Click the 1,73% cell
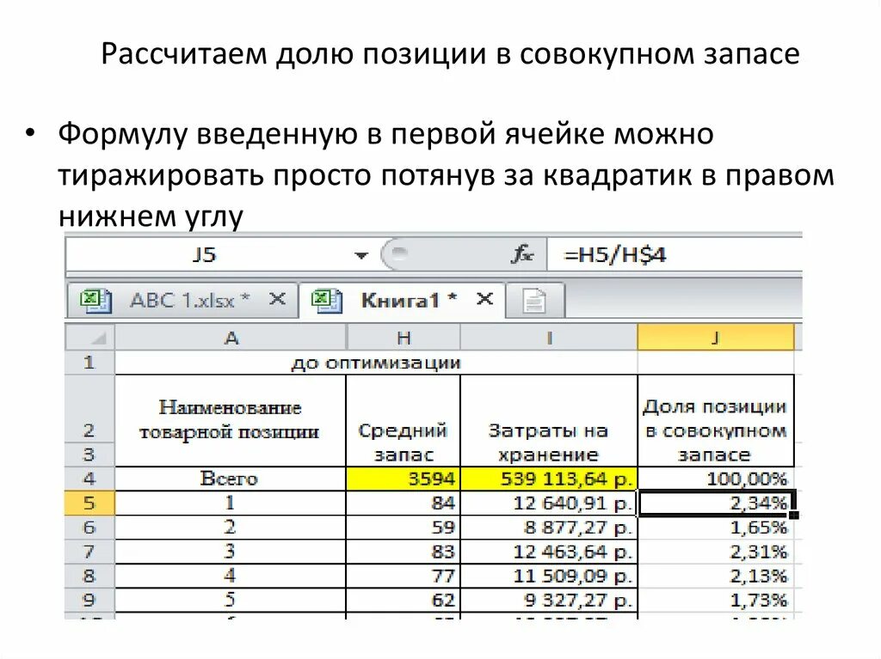 tap(716, 600)
